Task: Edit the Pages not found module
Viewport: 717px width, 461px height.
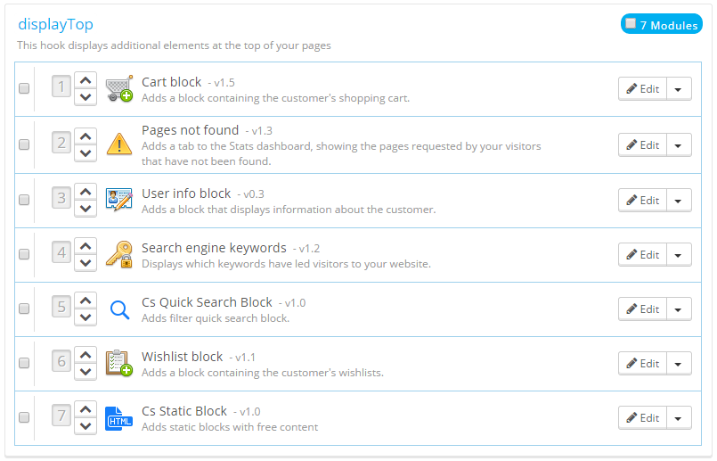Action: click(x=642, y=144)
